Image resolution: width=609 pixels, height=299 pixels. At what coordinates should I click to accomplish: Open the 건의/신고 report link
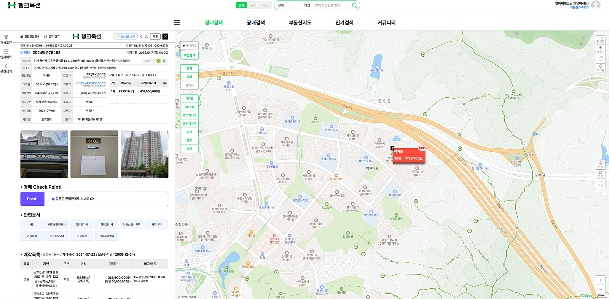point(52,37)
